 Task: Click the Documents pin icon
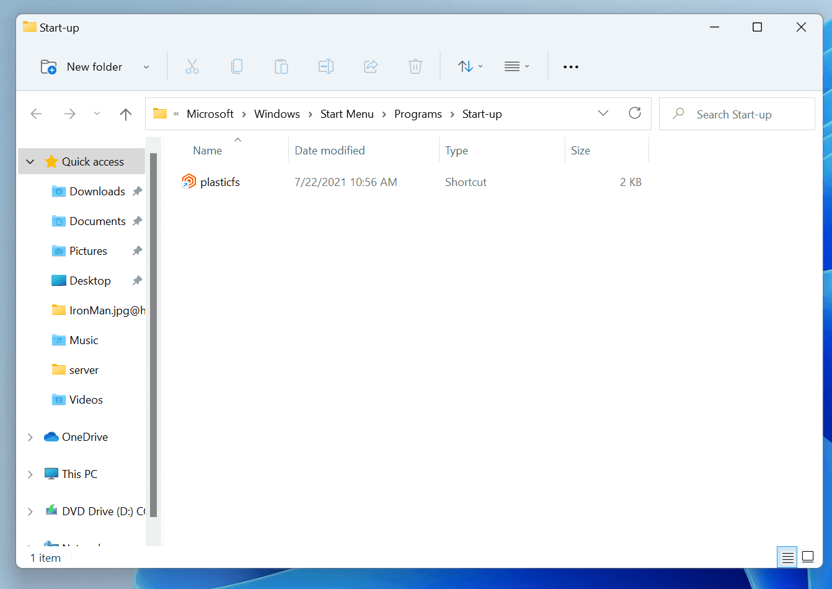(138, 221)
